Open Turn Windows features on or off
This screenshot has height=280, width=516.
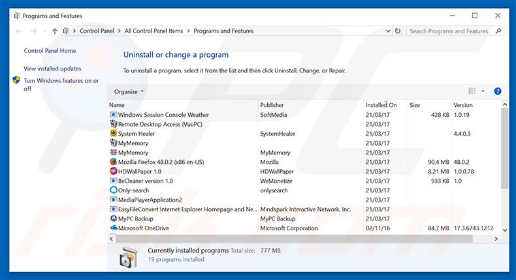pyautogui.click(x=61, y=84)
